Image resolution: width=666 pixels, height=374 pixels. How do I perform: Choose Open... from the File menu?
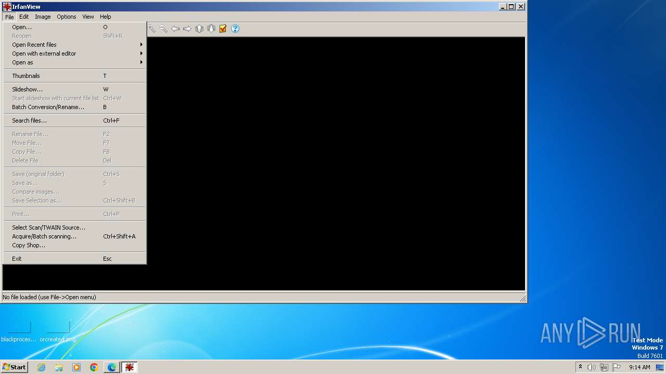(x=74, y=27)
